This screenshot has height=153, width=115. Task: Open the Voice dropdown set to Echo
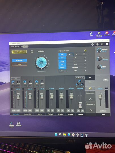(77, 71)
